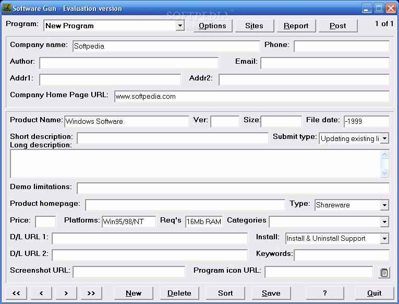This screenshot has height=304, width=399.
Task: Go to next record with > button
Action: pos(66,294)
